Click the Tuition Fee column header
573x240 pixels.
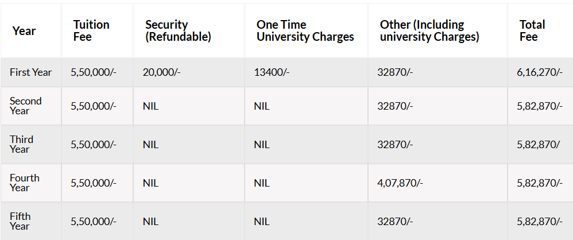tap(91, 31)
